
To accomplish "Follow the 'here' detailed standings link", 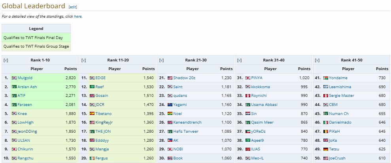I will click(77, 17).
